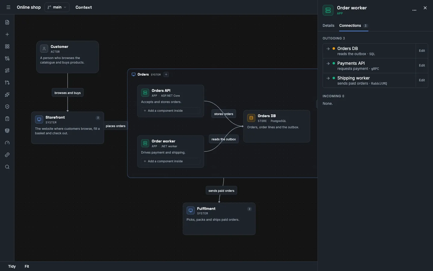The width and height of the screenshot is (433, 271).
Task: Click the Tidy button
Action: click(12, 266)
